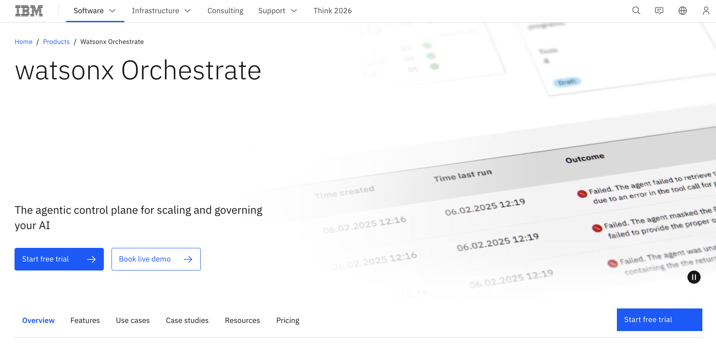Select the Features tab
This screenshot has height=346, width=716.
coord(85,320)
